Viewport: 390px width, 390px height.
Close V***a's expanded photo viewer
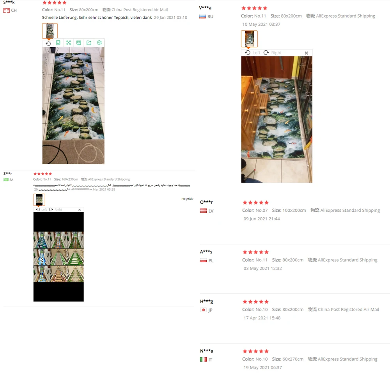(x=307, y=53)
